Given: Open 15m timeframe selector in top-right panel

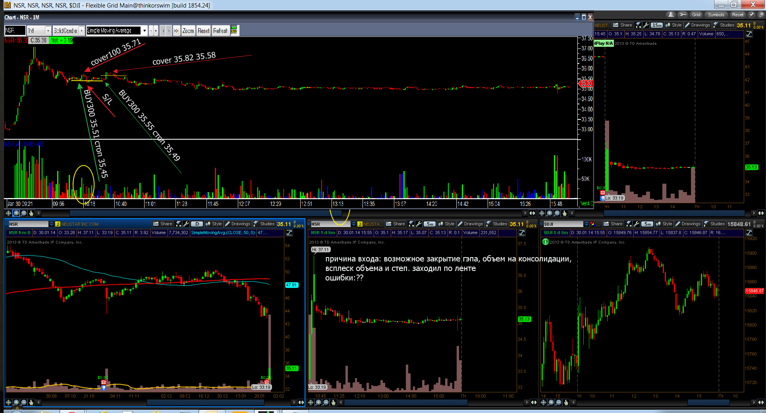Looking at the screenshot, I should pyautogui.click(x=657, y=25).
